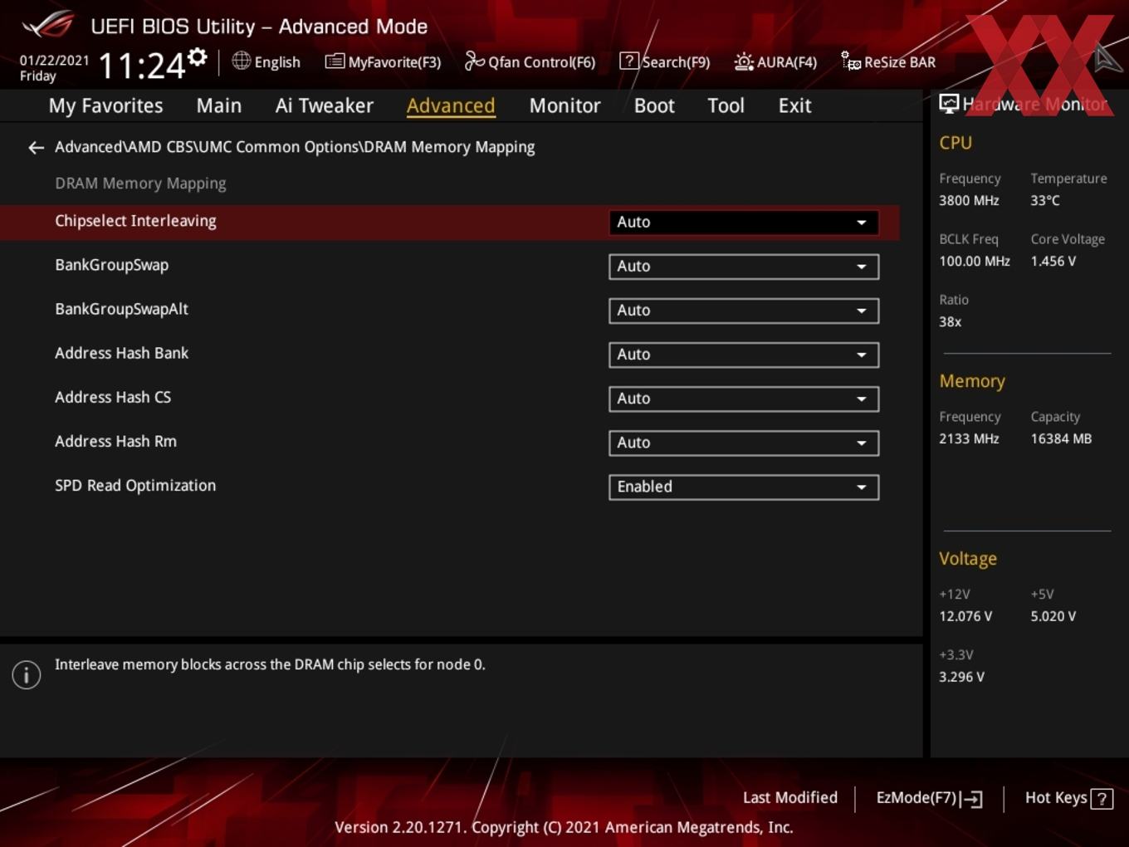1129x847 pixels.
Task: Click the Core Voltage value 1.456 V
Action: (1053, 261)
